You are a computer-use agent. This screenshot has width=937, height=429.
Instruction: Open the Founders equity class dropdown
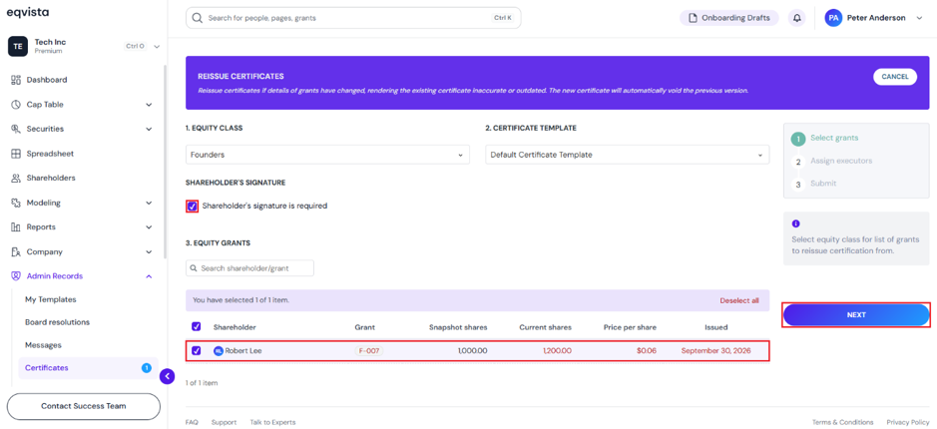(x=327, y=155)
